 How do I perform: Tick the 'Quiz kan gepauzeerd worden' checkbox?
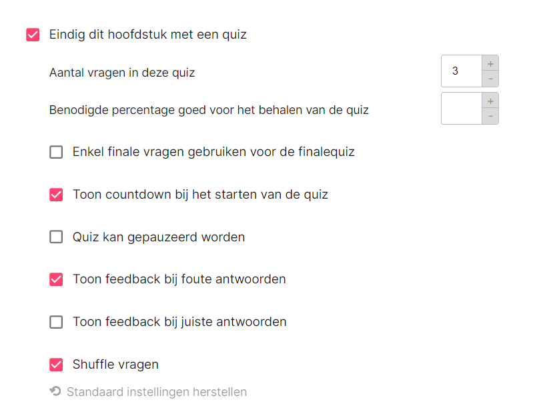pyautogui.click(x=56, y=237)
